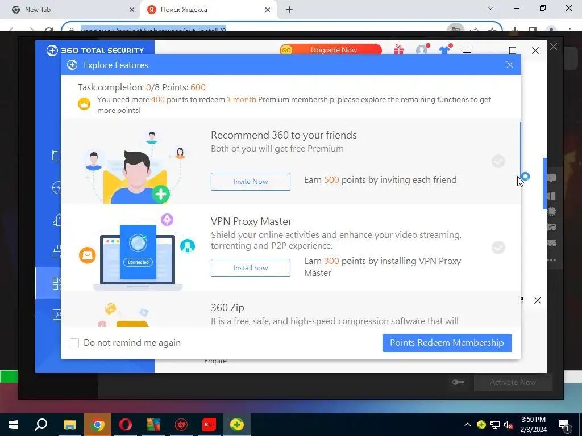
Task: Open the user account avatar icon
Action: 422,50
